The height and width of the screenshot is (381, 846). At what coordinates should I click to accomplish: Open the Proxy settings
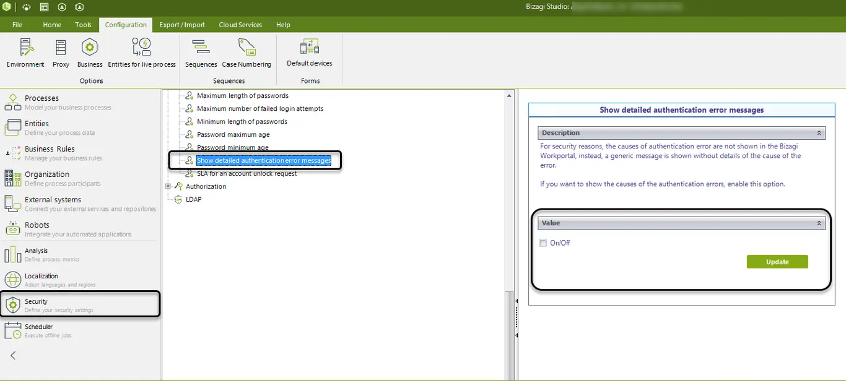[61, 53]
